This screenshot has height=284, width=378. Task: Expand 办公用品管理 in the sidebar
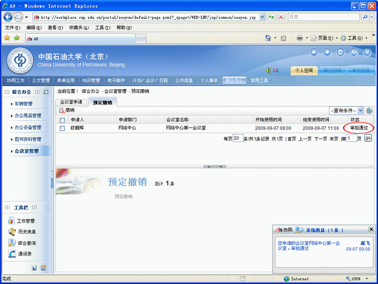(28, 116)
